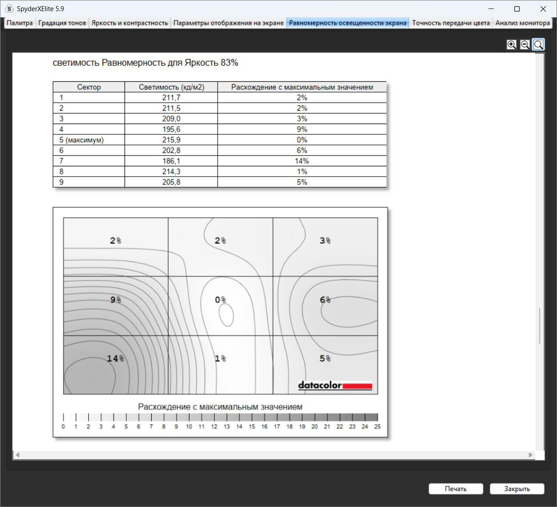Click the luminance value 186,1
Viewport: 557px width, 507px height.
(x=171, y=161)
